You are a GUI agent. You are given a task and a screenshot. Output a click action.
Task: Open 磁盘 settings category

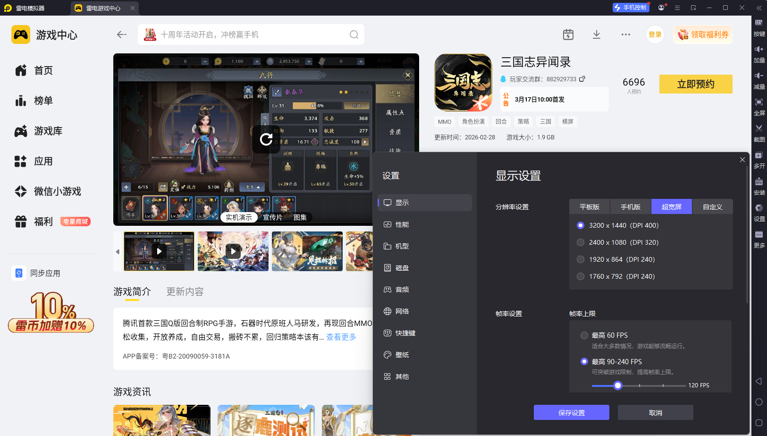(x=425, y=268)
